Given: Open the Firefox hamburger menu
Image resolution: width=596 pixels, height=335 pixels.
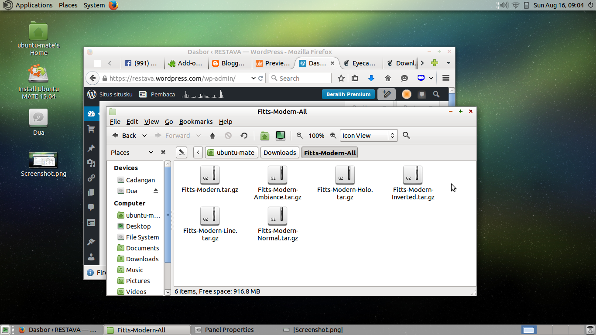Looking at the screenshot, I should coord(446,78).
